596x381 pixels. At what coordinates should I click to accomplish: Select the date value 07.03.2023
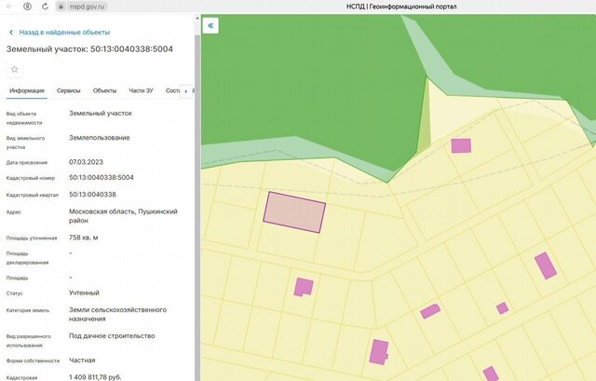(x=86, y=162)
